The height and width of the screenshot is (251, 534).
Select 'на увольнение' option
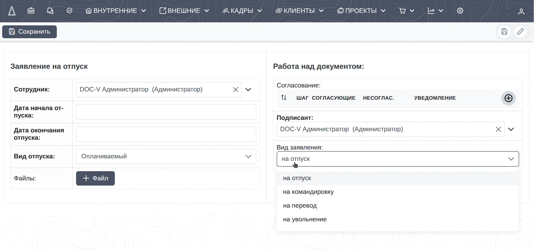click(397, 220)
